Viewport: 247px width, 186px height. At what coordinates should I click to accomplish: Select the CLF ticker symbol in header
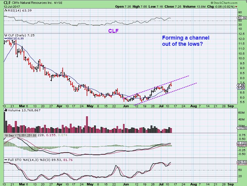point(7,3)
